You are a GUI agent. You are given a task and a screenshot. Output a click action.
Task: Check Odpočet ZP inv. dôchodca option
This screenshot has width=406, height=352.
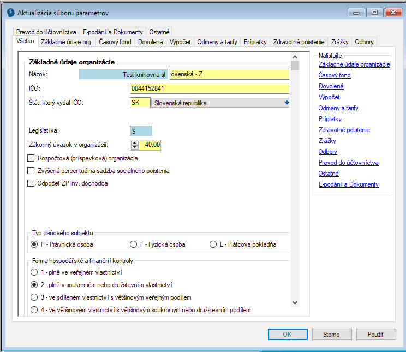coord(31,183)
